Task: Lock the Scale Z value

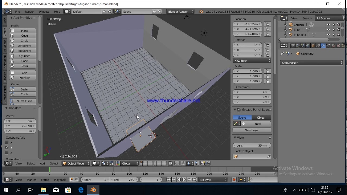Action: (267, 81)
